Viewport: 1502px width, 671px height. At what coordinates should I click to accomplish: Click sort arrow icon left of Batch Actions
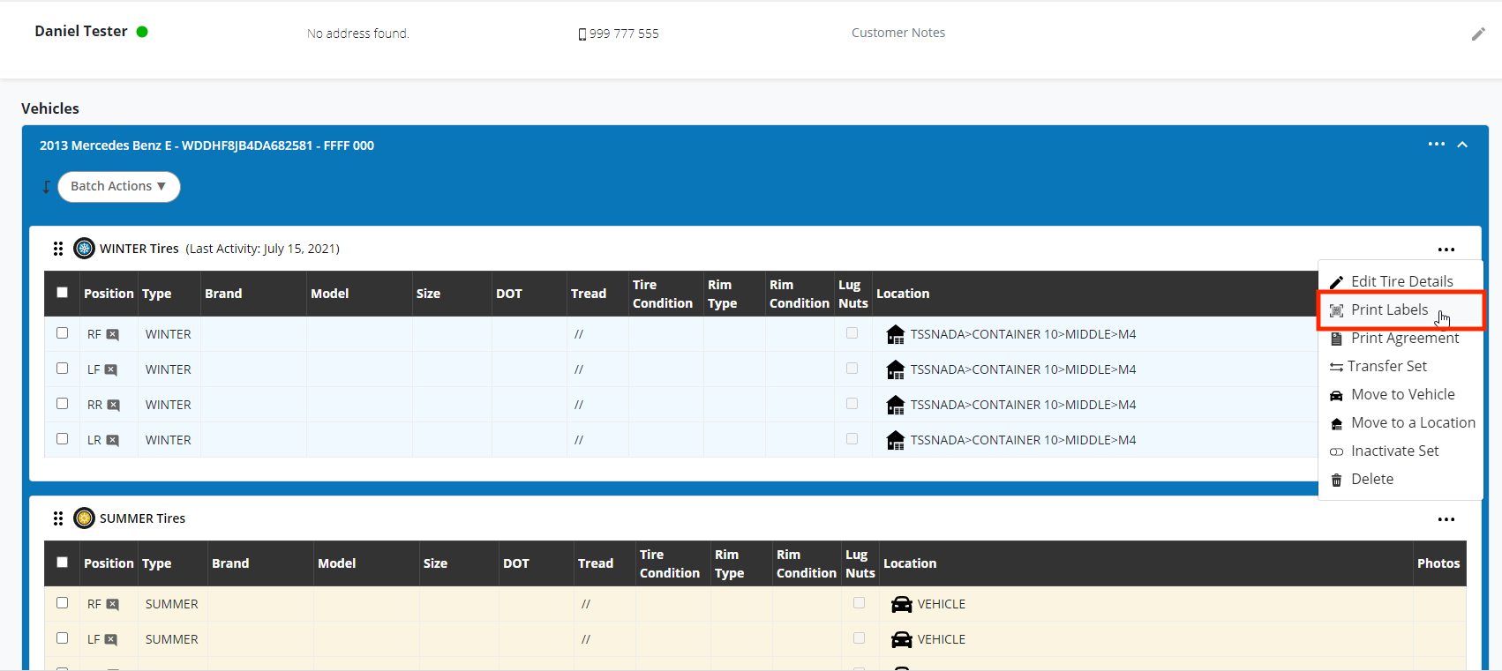click(46, 187)
